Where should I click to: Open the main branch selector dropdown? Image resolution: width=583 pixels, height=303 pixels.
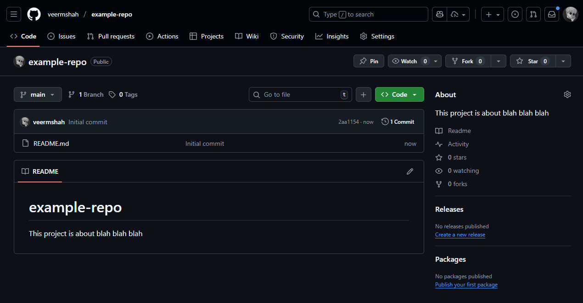click(x=38, y=94)
